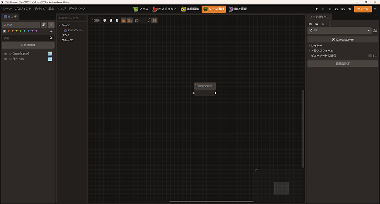This screenshot has width=380, height=204.
Task: Select タイトル in the map list
Action: 18,59
